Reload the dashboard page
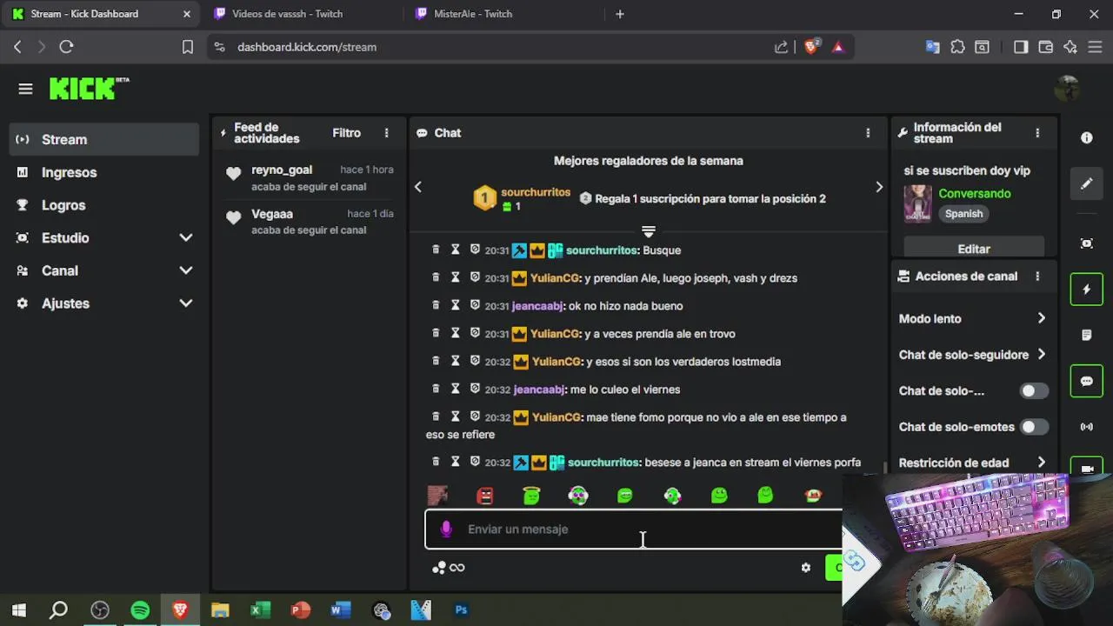Viewport: 1113px width, 626px height. click(x=66, y=47)
